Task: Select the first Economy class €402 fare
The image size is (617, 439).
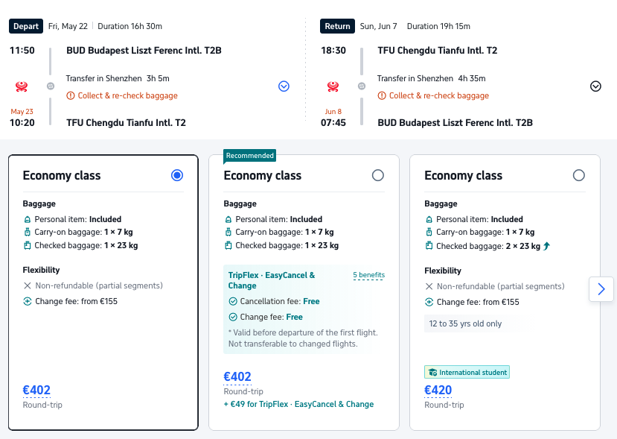Action: point(176,175)
